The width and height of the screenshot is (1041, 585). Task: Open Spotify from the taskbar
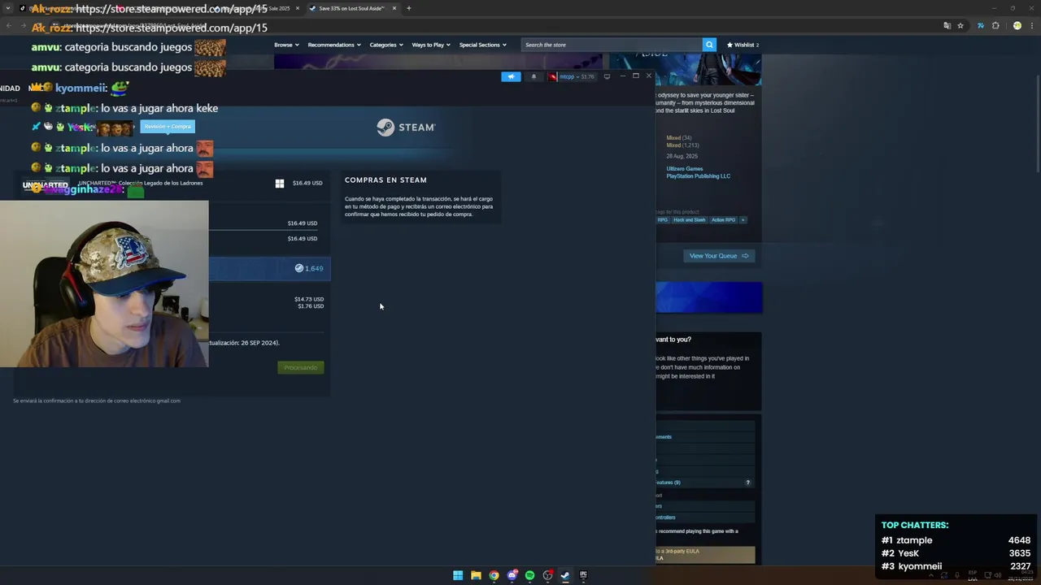(529, 575)
